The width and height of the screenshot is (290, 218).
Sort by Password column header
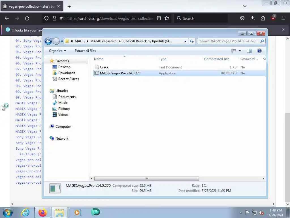(x=250, y=59)
